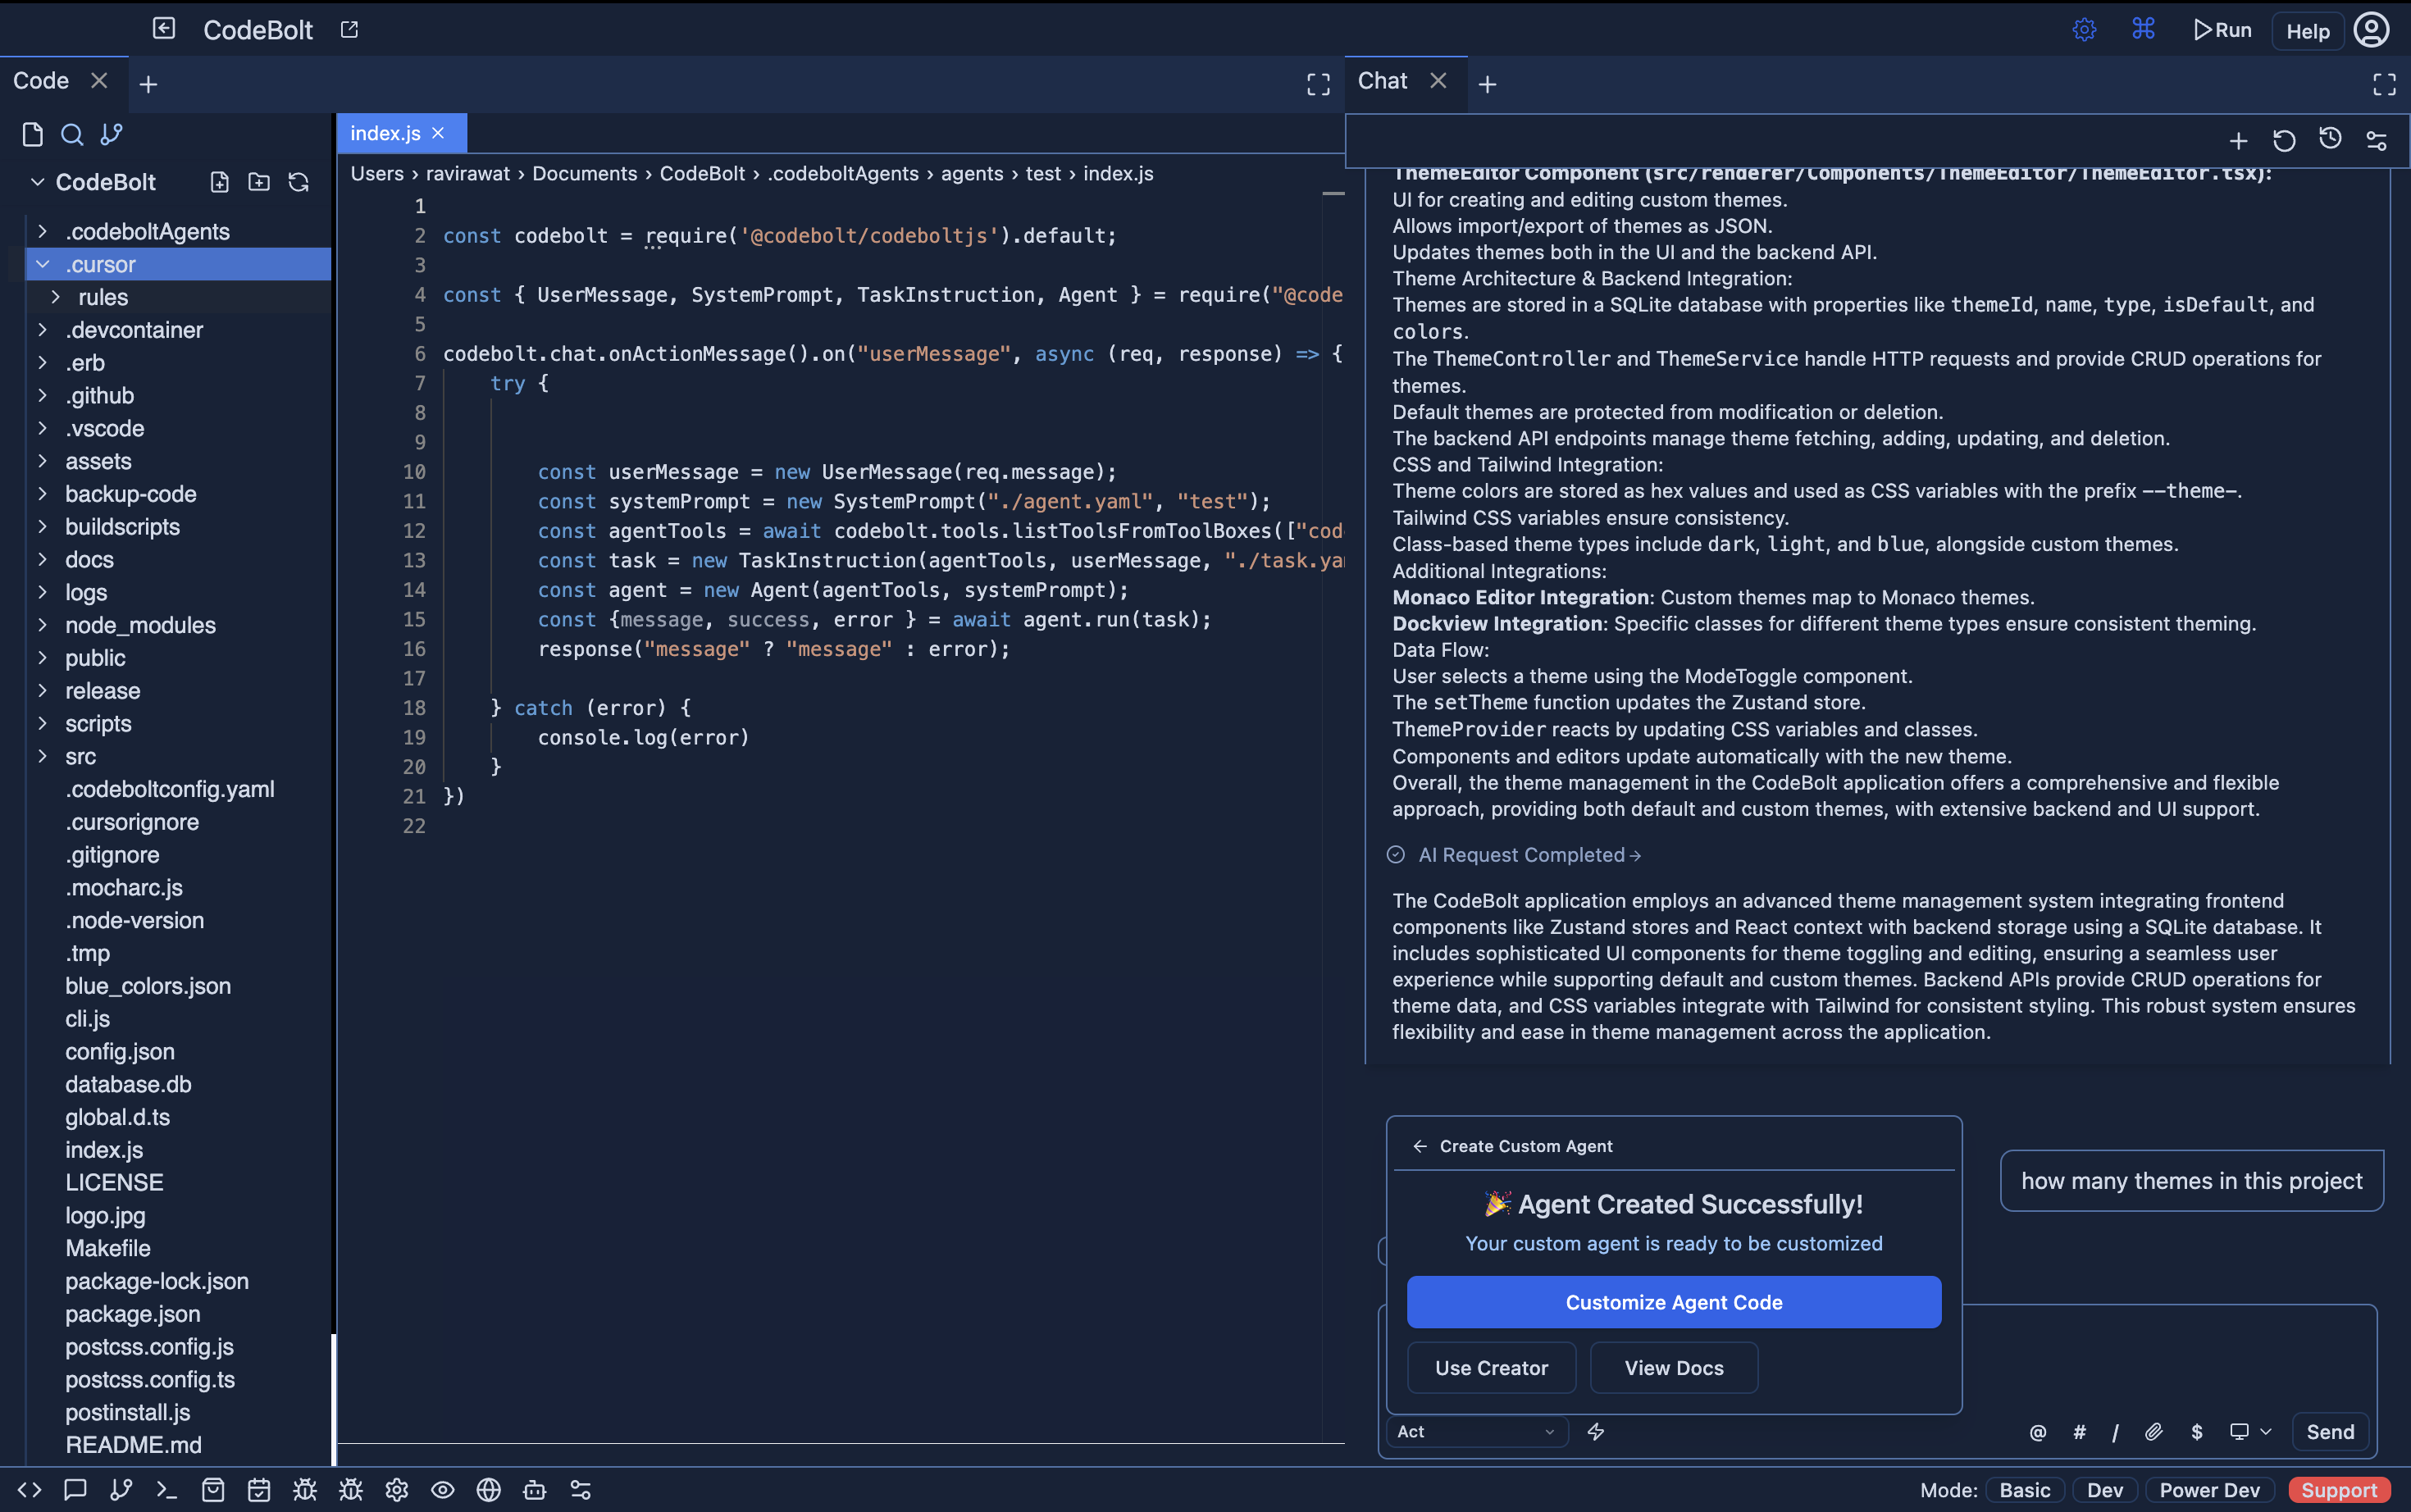Expand the node_modules folder
Viewport: 2411px width, 1512px height.
point(42,625)
